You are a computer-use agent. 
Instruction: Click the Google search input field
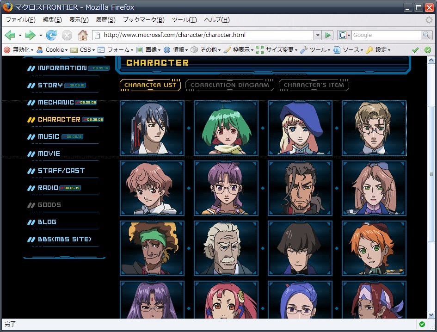coord(385,35)
